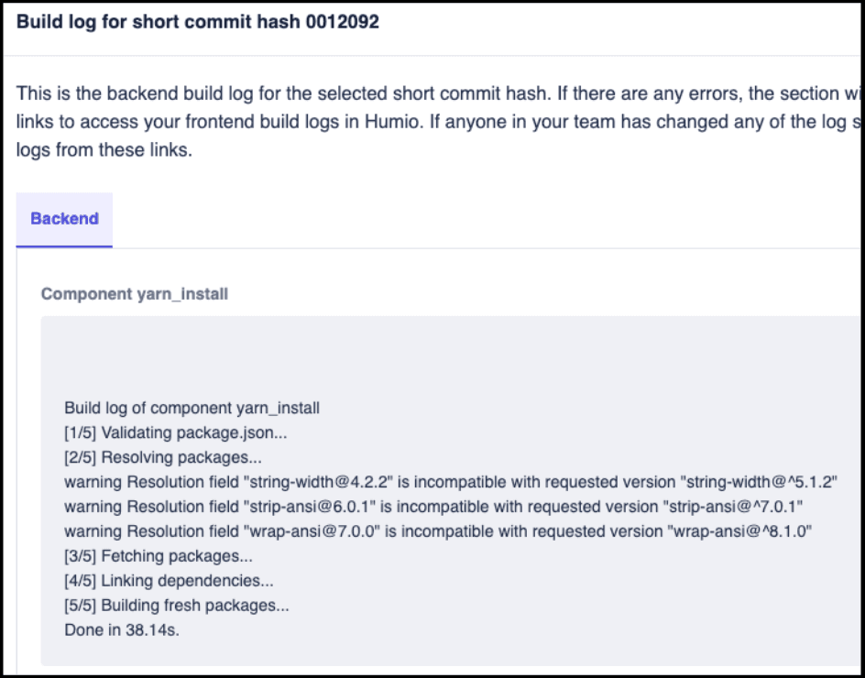Screen dimensions: 865x678
Task: Click the 'Build log of component yarn_install' line
Action: click(x=192, y=408)
